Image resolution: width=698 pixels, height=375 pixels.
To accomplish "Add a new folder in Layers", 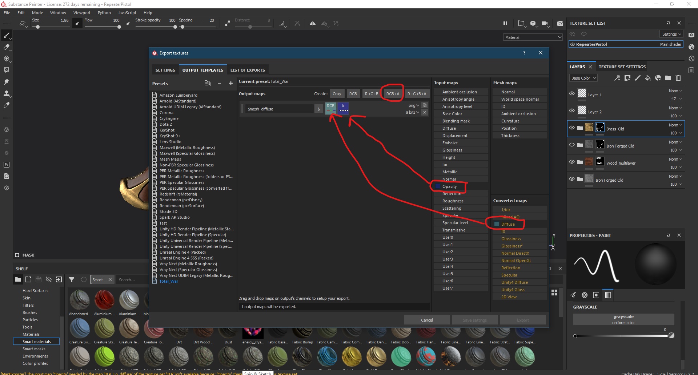I will pyautogui.click(x=668, y=78).
